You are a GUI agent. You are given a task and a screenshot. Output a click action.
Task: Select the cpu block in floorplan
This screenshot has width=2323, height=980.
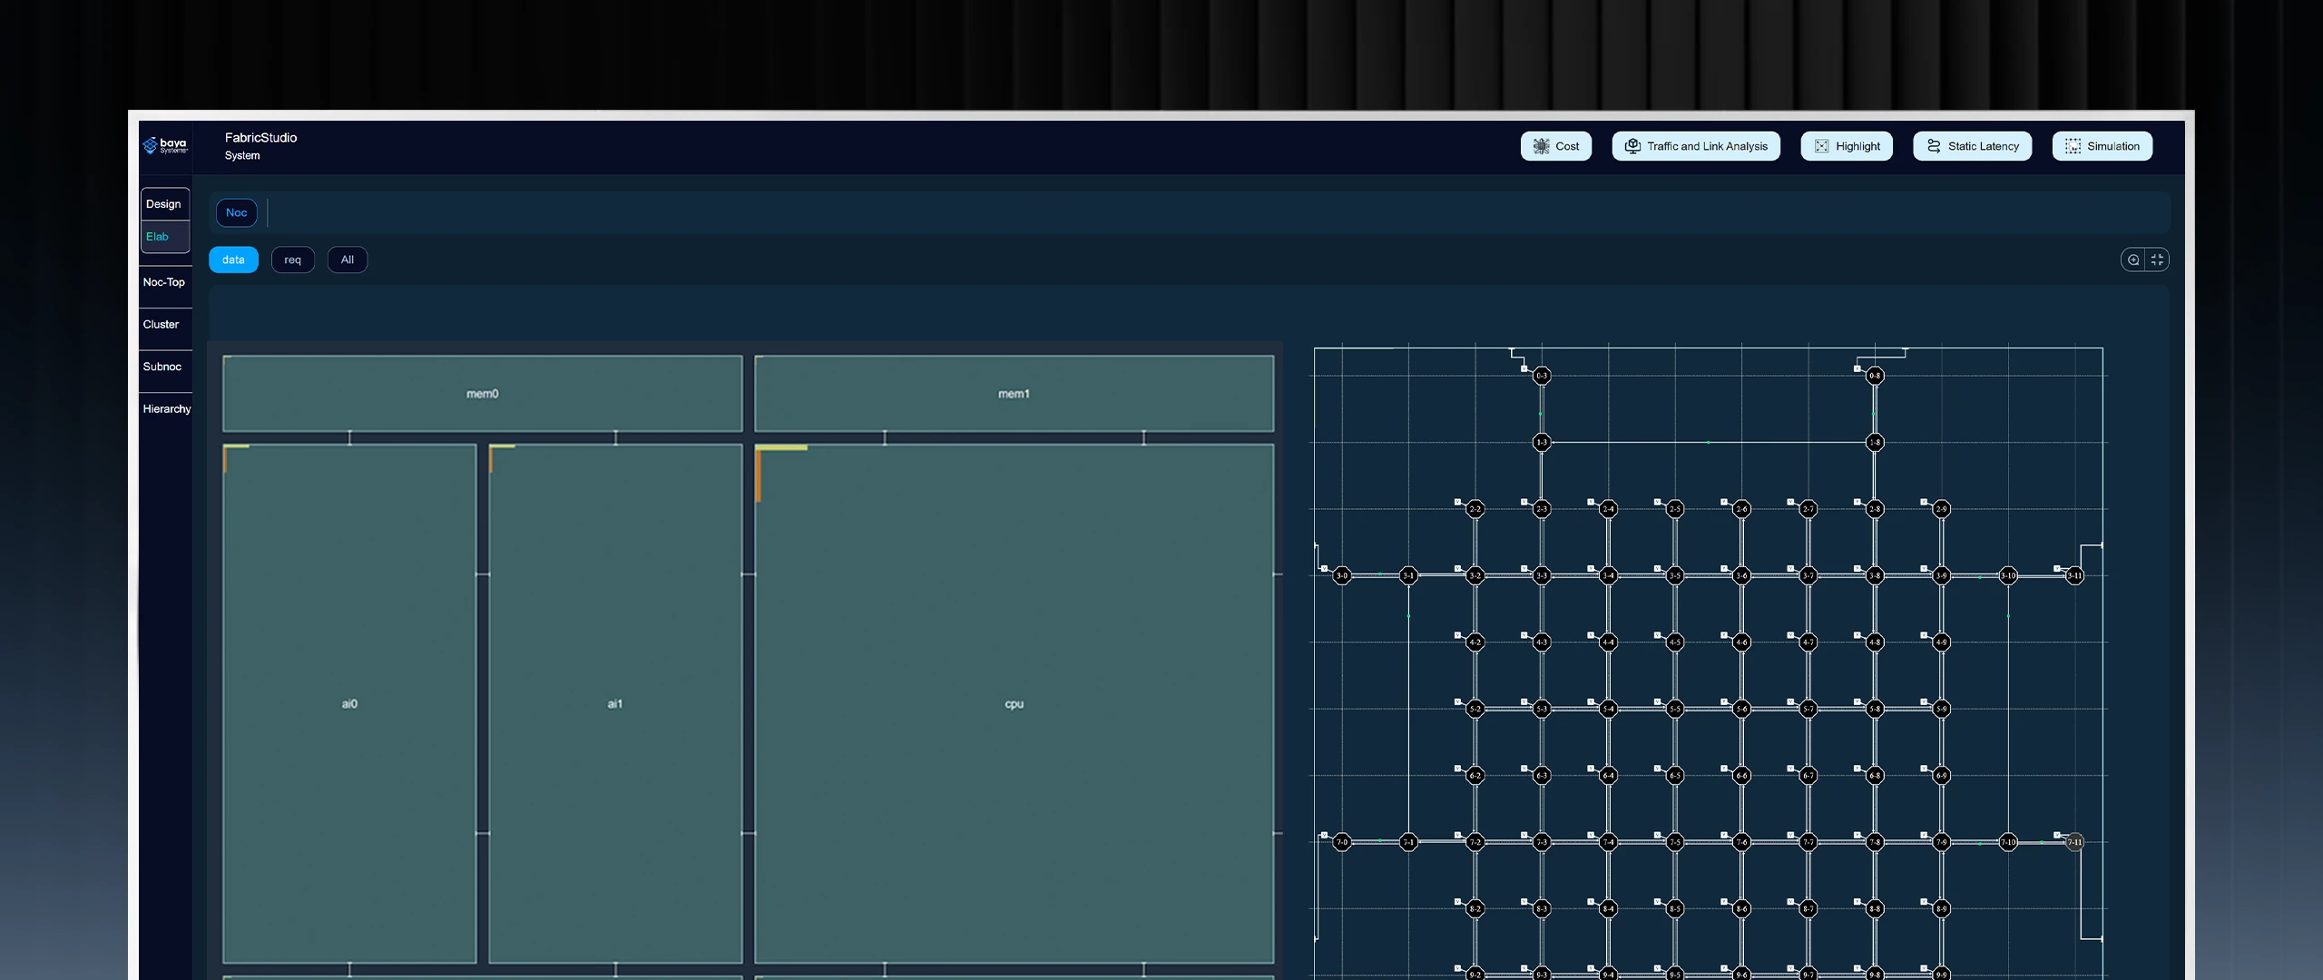(x=1014, y=703)
